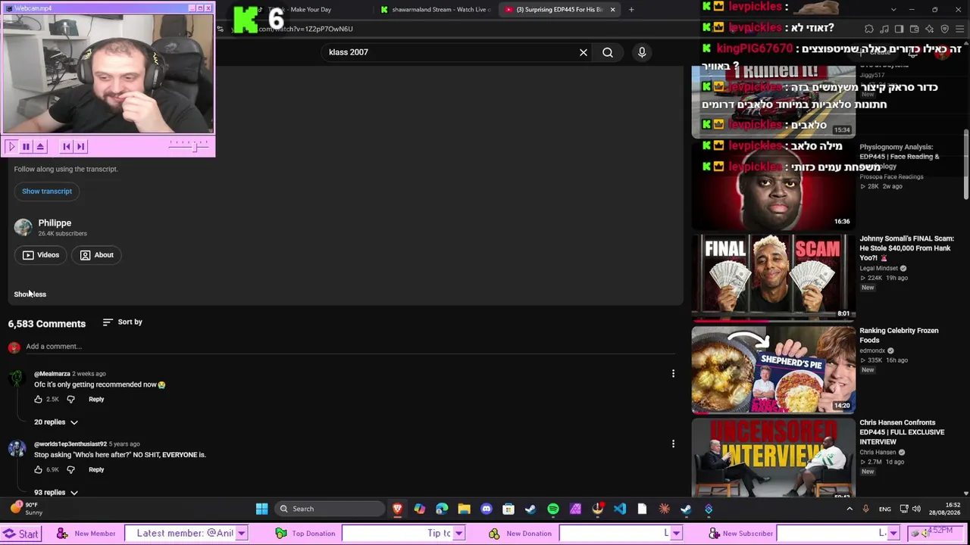Expand the Top Donation dropdown
The image size is (970, 545).
click(458, 534)
